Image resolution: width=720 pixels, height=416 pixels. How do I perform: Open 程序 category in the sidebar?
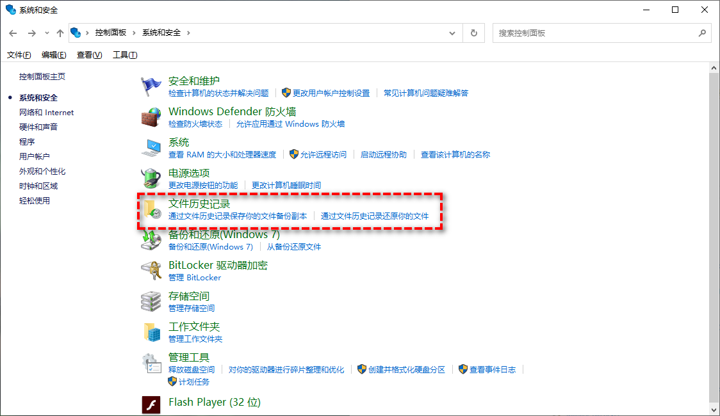pyautogui.click(x=27, y=141)
